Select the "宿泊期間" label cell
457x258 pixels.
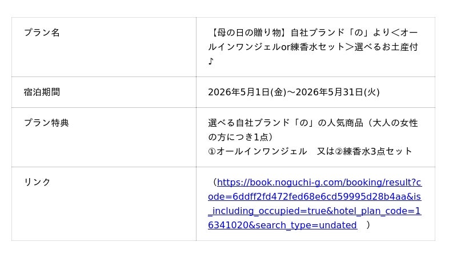tap(42, 92)
